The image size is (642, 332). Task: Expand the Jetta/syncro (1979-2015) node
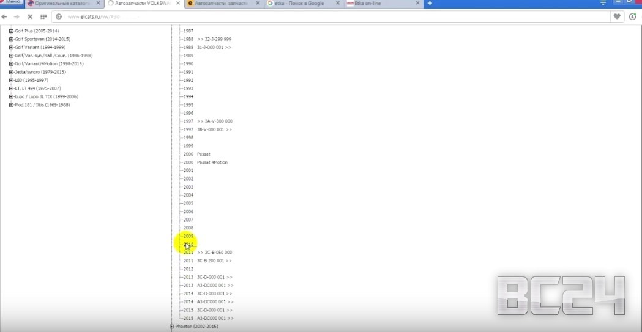pos(11,72)
